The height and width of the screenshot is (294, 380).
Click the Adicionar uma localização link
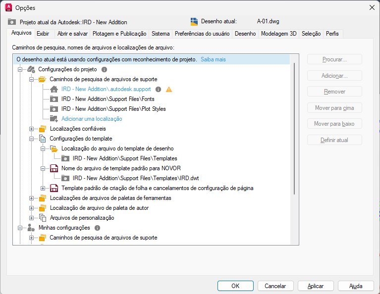tap(92, 119)
